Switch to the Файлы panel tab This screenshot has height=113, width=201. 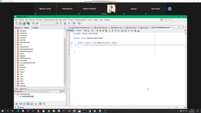pos(27,28)
